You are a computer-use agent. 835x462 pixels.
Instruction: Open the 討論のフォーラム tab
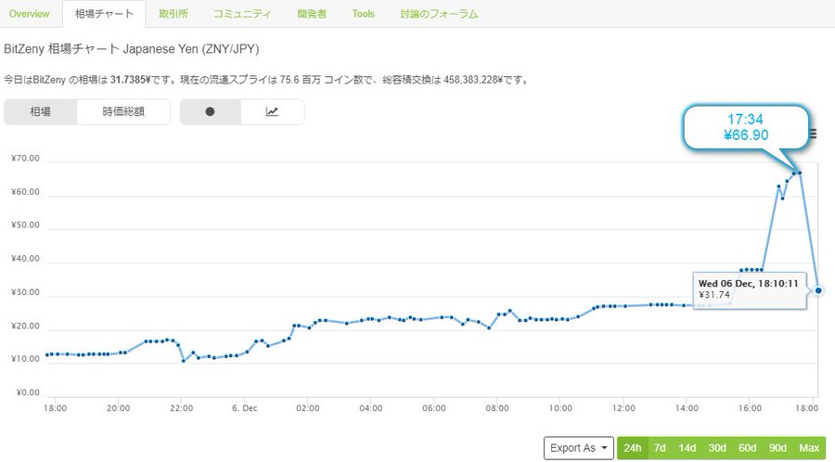click(439, 14)
